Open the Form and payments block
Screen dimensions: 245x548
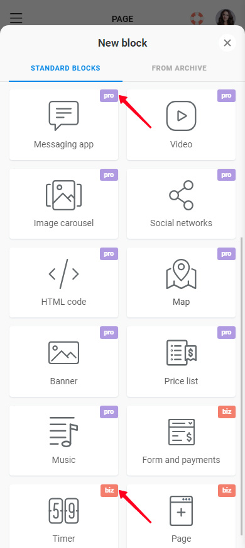pyautogui.click(x=181, y=440)
